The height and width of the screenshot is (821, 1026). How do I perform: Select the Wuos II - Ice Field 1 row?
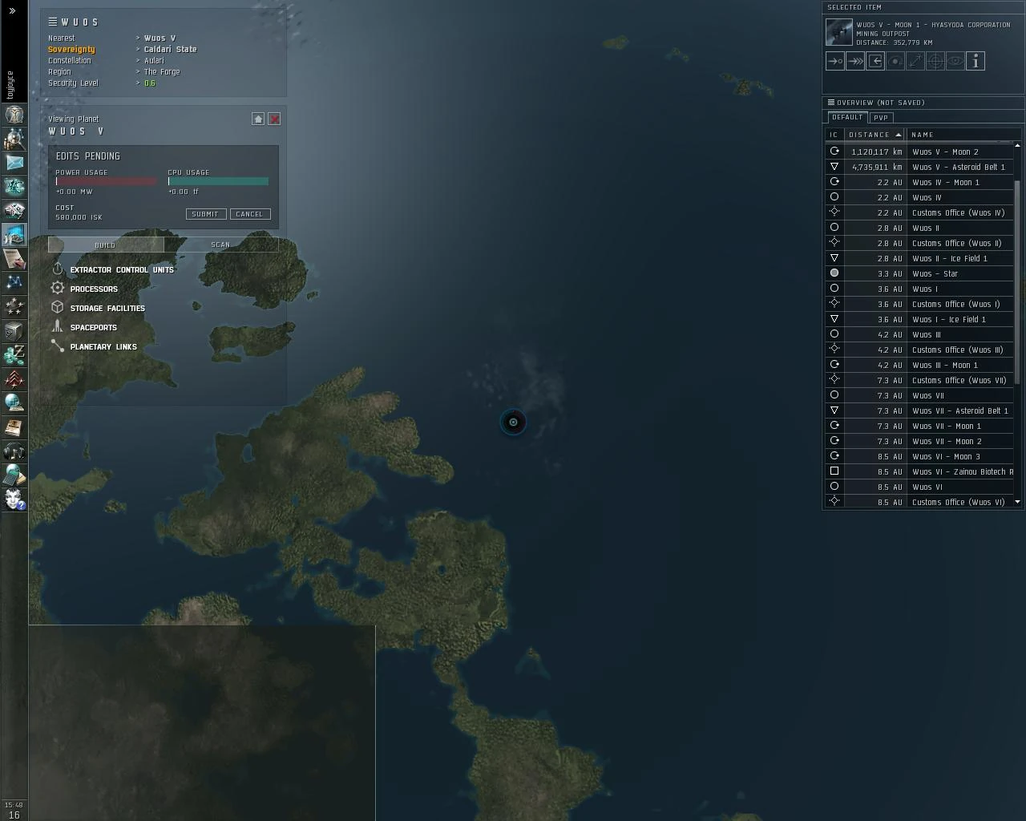pyautogui.click(x=920, y=258)
